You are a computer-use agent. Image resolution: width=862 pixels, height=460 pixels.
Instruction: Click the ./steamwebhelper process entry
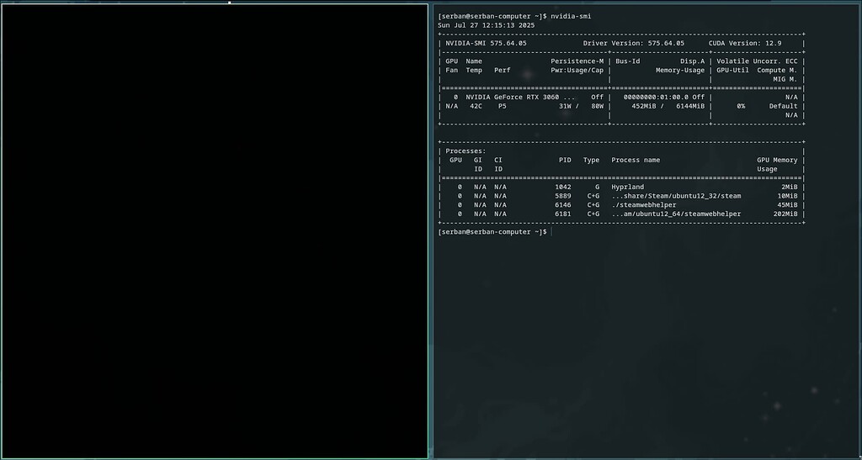point(643,204)
